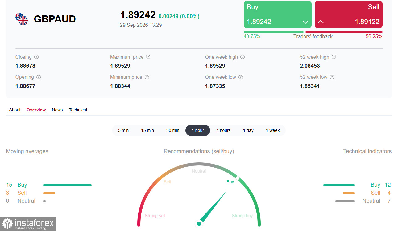Open the 52-week high help icon

click(334, 57)
